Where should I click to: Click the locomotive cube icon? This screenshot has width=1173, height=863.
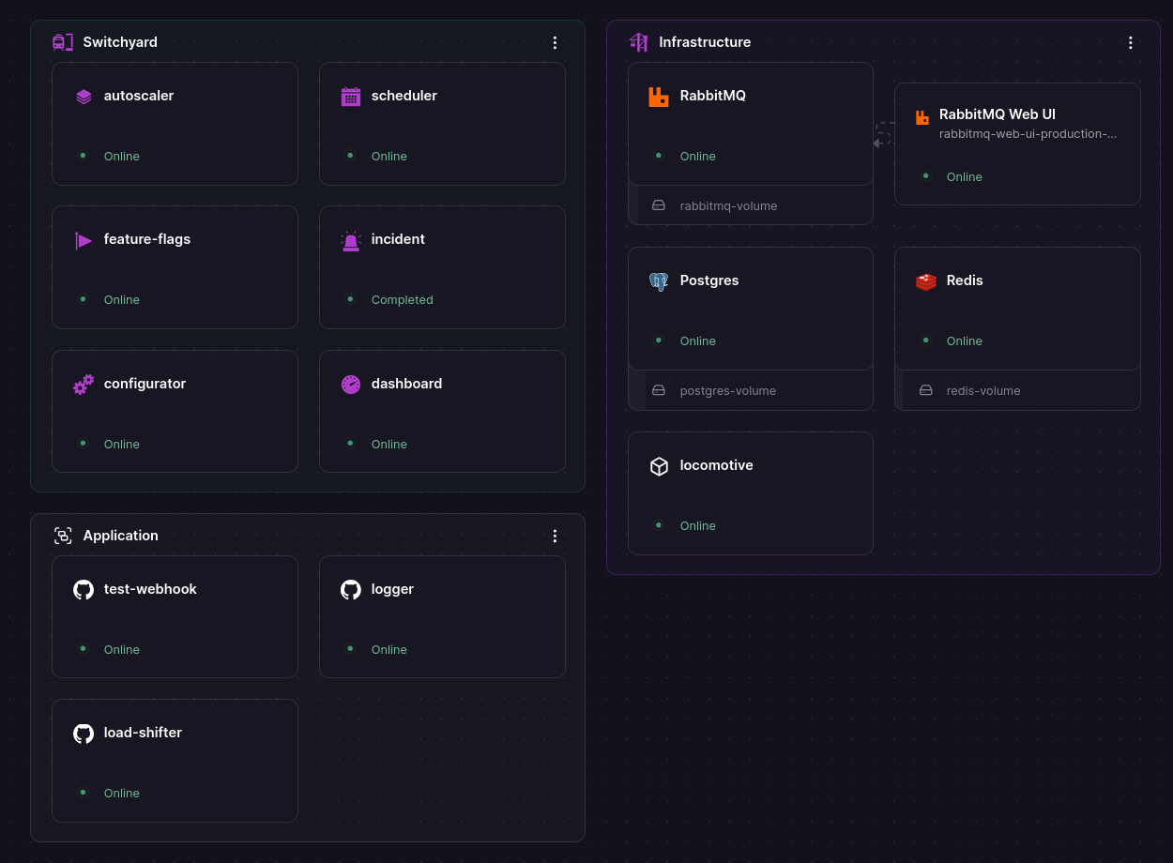pyautogui.click(x=659, y=466)
